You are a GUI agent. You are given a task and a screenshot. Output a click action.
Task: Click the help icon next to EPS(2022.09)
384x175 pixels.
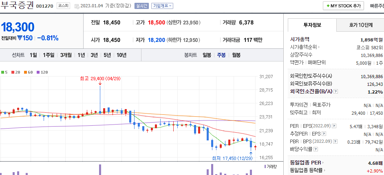tap(334, 126)
